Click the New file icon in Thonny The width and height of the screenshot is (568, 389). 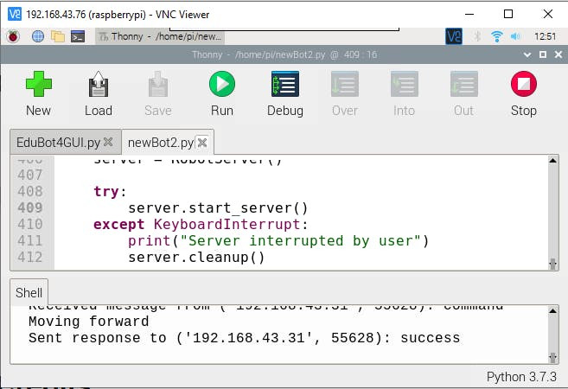coord(38,84)
